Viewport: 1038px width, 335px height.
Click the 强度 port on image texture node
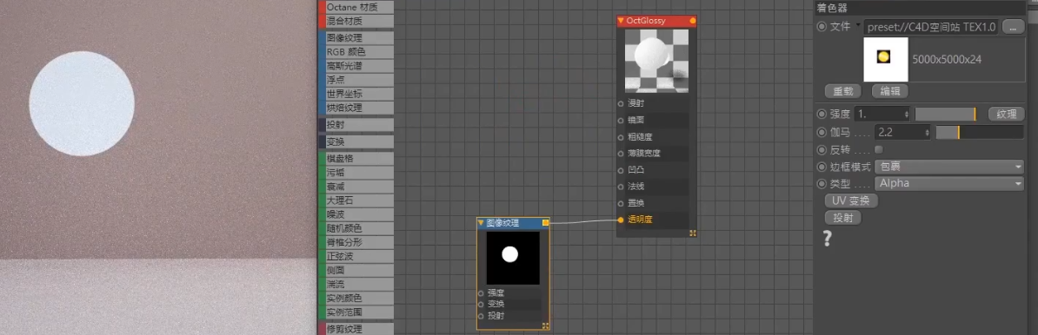pos(481,293)
